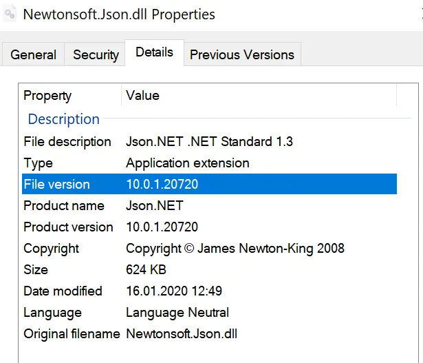
Task: Click the Json.NET product name value
Action: click(155, 205)
